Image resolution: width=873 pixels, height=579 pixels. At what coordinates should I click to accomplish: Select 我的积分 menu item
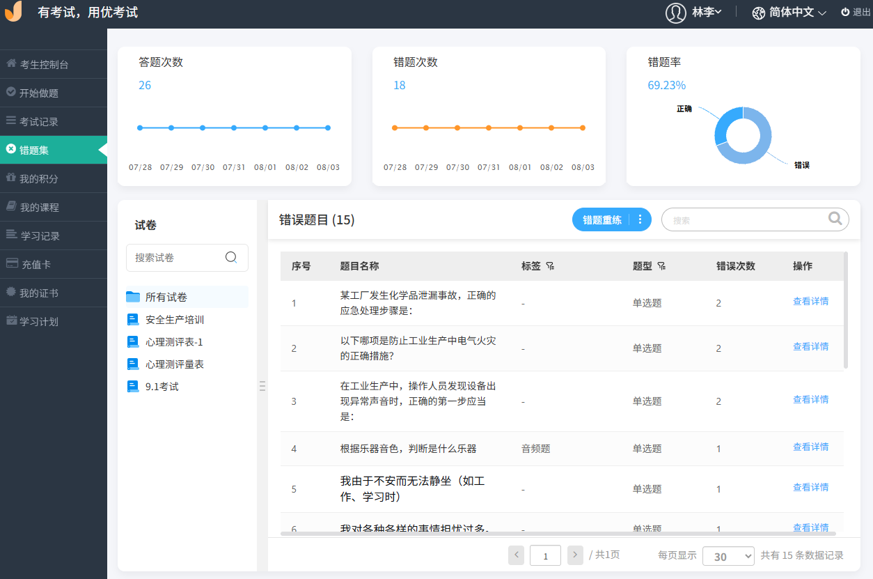click(54, 178)
